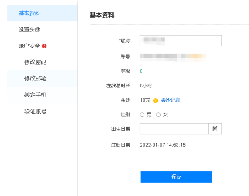Click into the 出生日期 date field

[x=174, y=129]
